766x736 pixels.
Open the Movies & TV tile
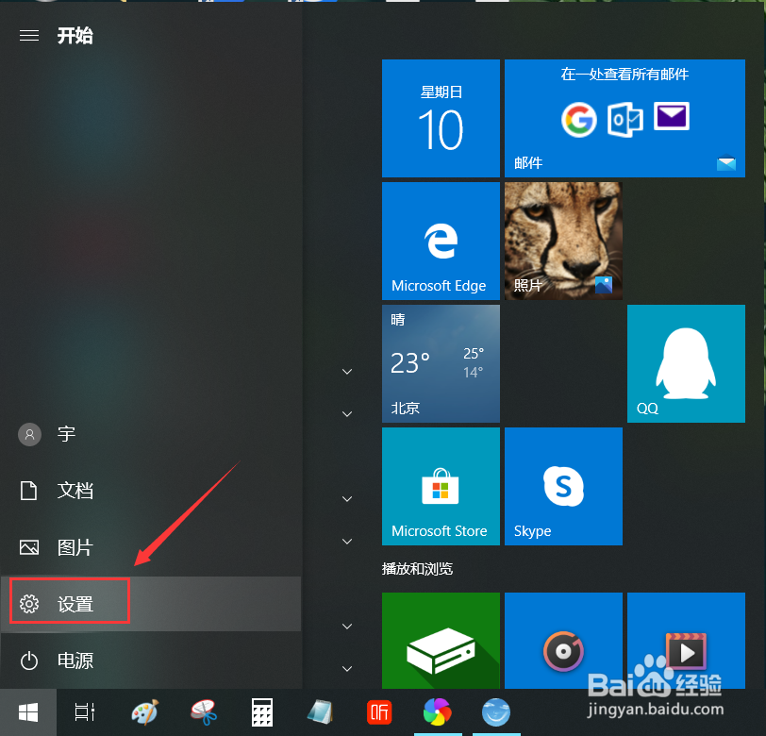(x=686, y=641)
